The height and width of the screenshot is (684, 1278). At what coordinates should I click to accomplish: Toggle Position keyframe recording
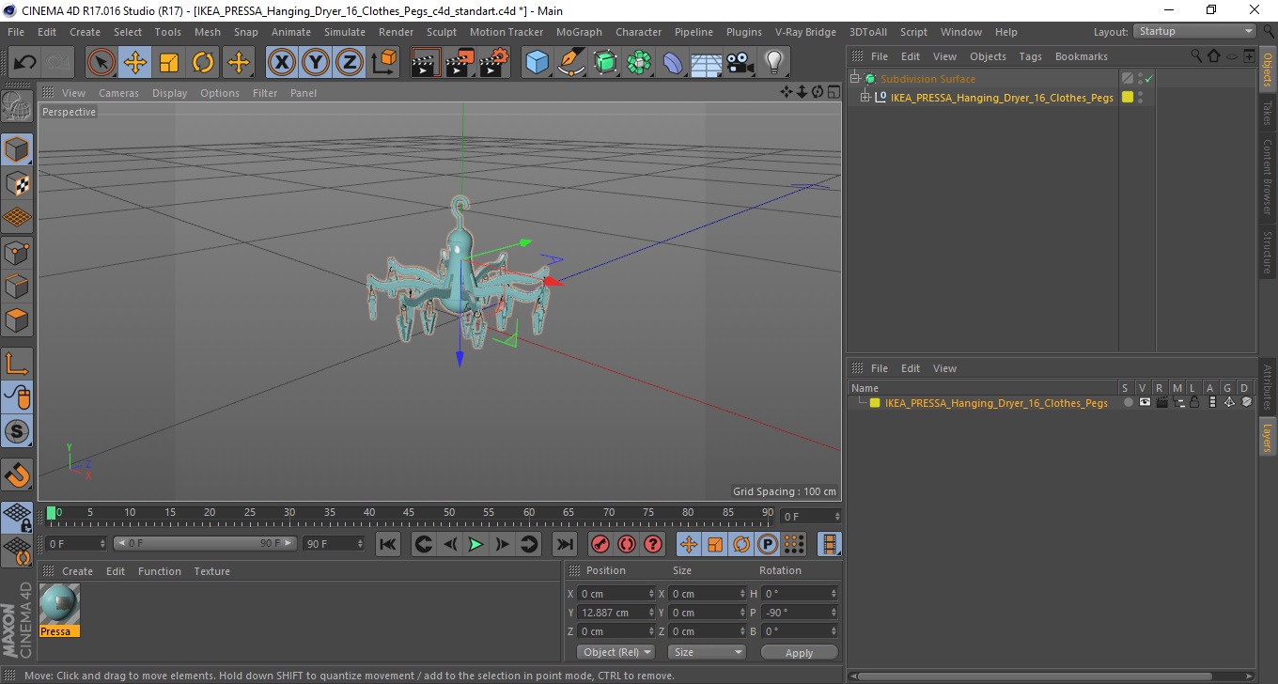click(688, 544)
